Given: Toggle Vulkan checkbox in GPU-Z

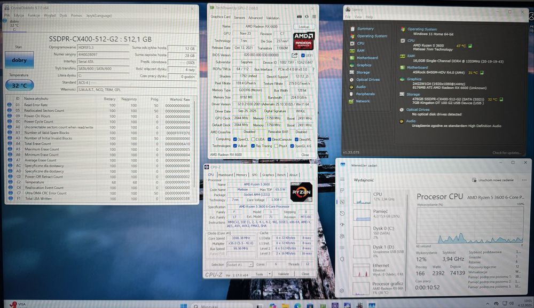Looking at the screenshot, I should pos(235,145).
